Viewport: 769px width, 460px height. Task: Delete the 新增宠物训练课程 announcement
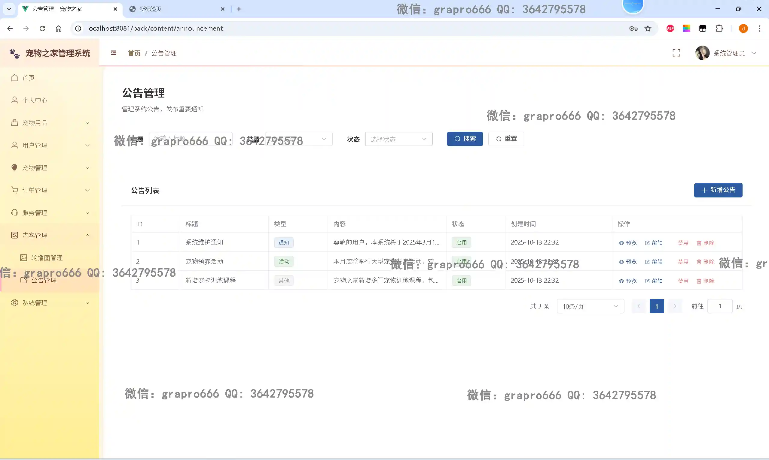(x=705, y=281)
